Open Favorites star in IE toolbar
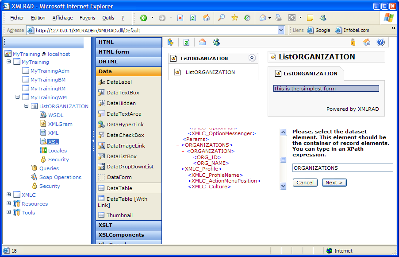 pos(234,18)
